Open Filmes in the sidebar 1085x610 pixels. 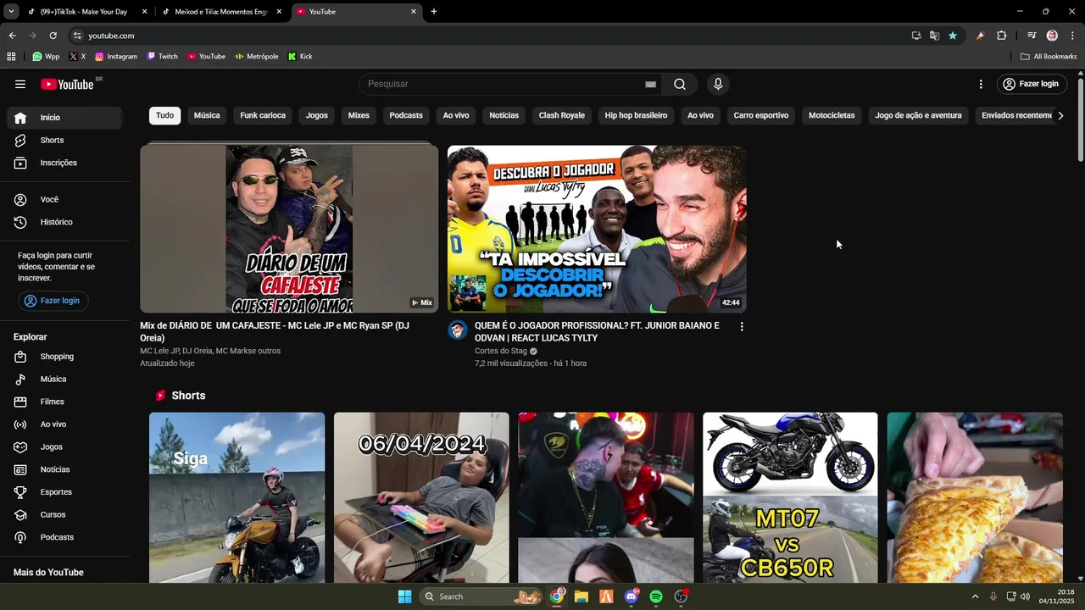(64, 402)
